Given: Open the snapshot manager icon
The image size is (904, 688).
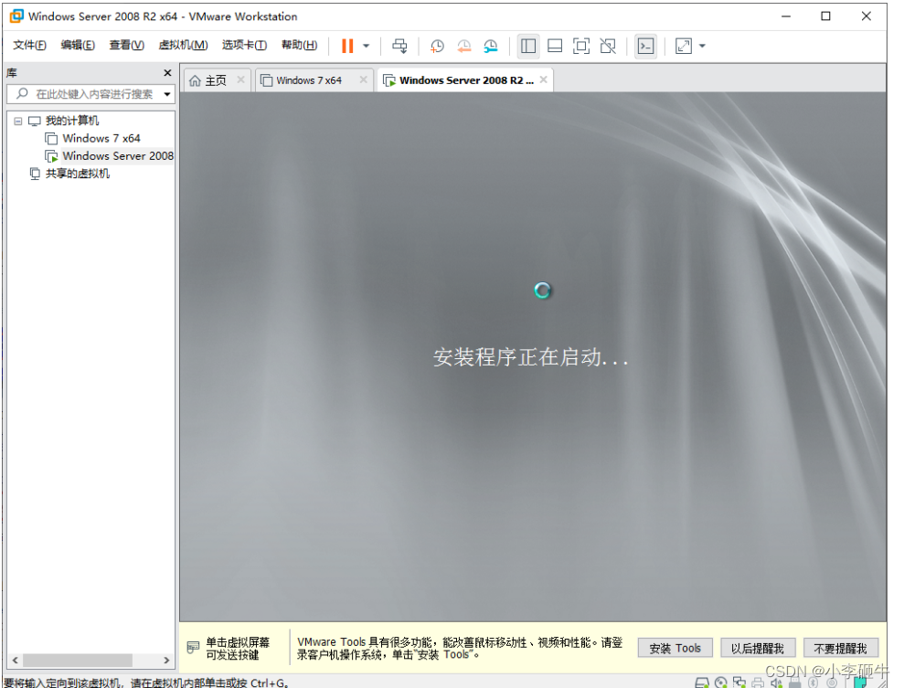Looking at the screenshot, I should pyautogui.click(x=491, y=46).
